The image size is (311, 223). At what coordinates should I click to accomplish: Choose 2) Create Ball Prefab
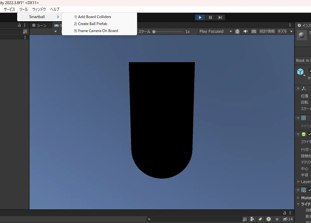point(99,24)
